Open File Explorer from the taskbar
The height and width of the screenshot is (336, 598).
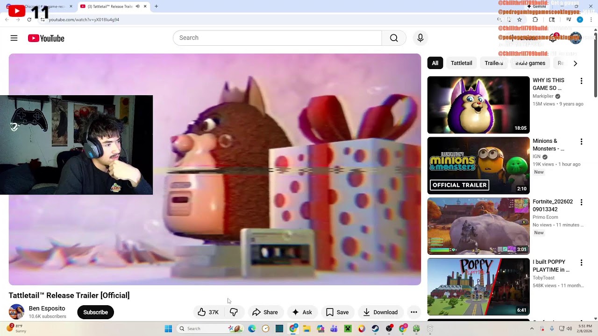306,329
